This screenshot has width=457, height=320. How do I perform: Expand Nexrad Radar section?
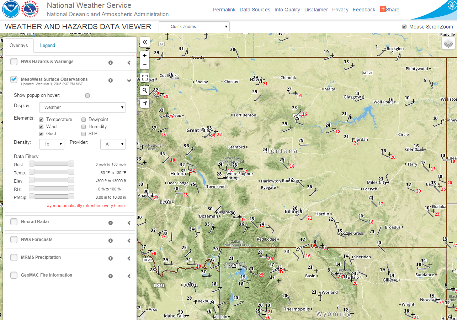point(129,223)
